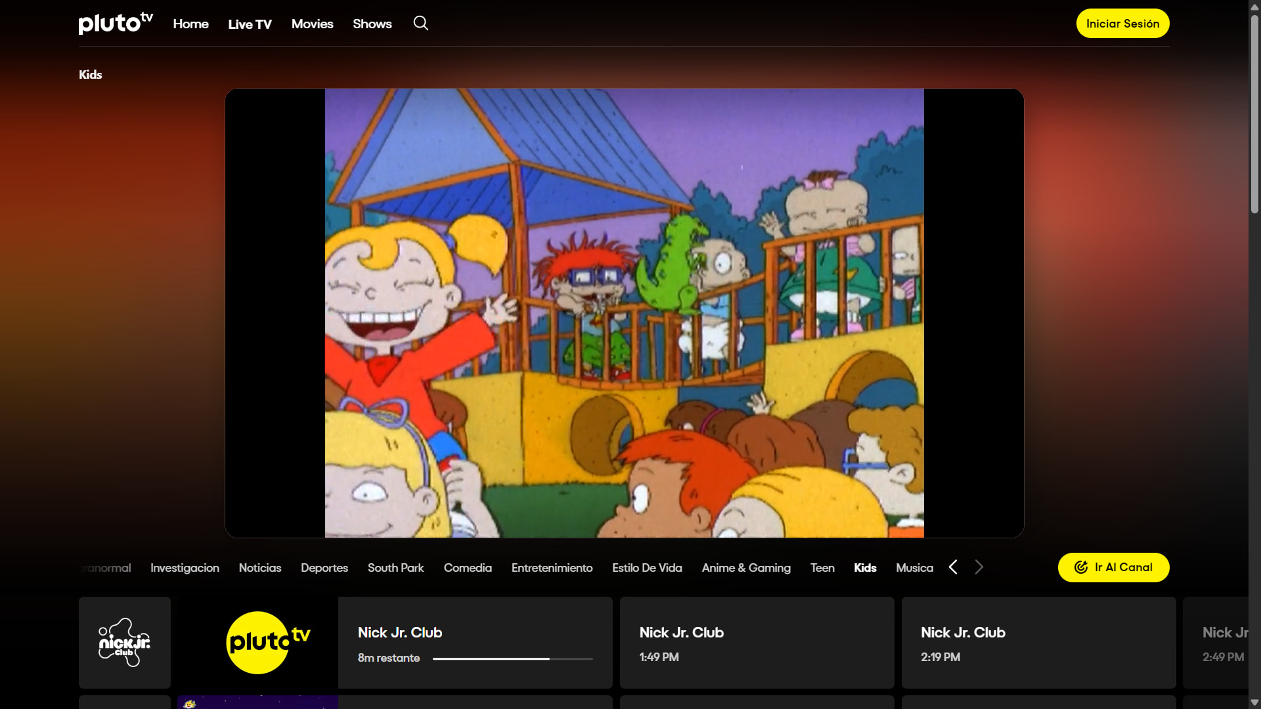The image size is (1261, 709).
Task: Click the Iniciar Sesión button
Action: pos(1122,24)
